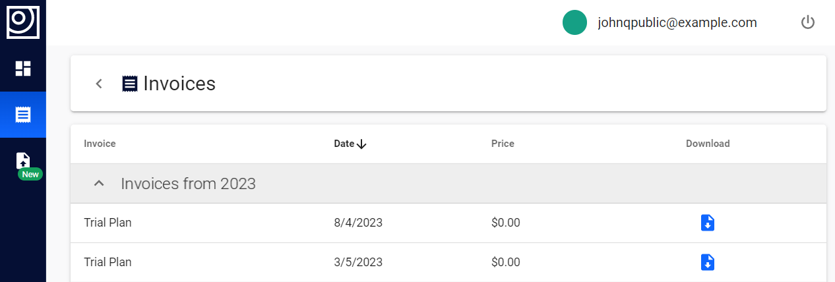Download the 3/5/2023 Trial Plan invoice

pyautogui.click(x=707, y=262)
